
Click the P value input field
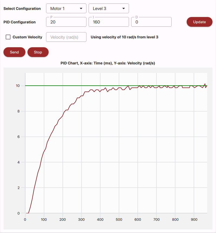pos(66,22)
